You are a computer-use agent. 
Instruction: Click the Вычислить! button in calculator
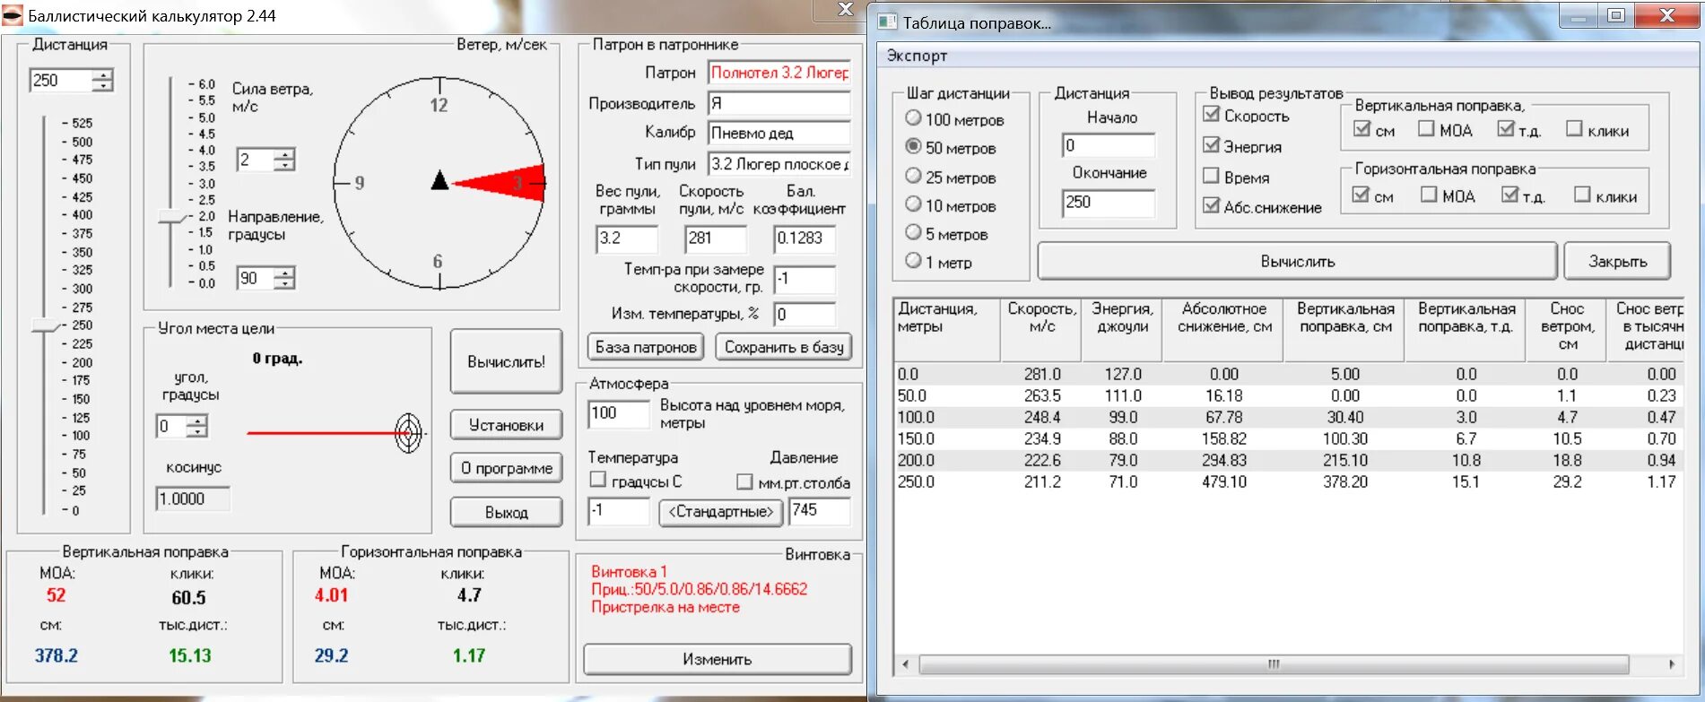506,361
